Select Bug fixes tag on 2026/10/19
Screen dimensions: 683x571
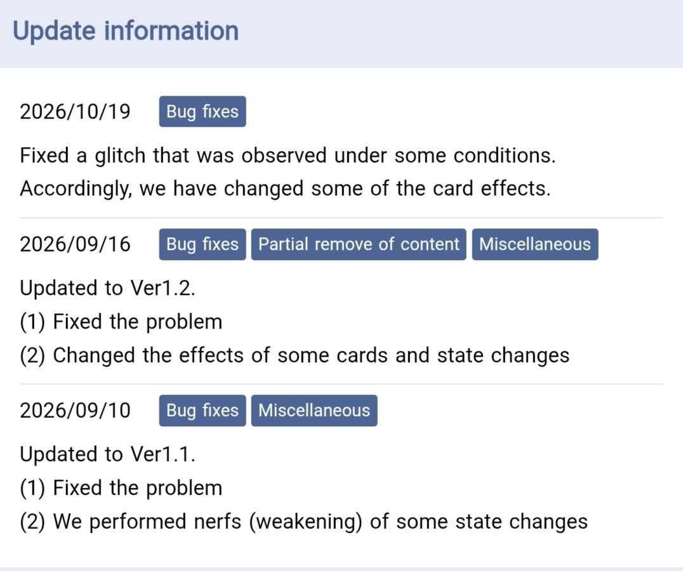(202, 112)
